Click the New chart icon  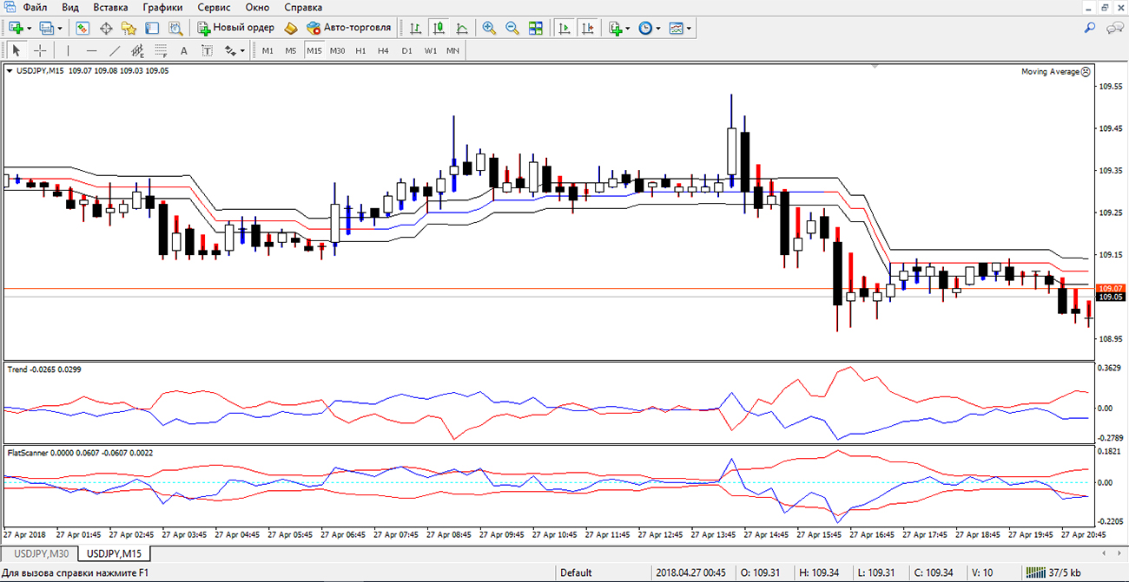(x=16, y=28)
